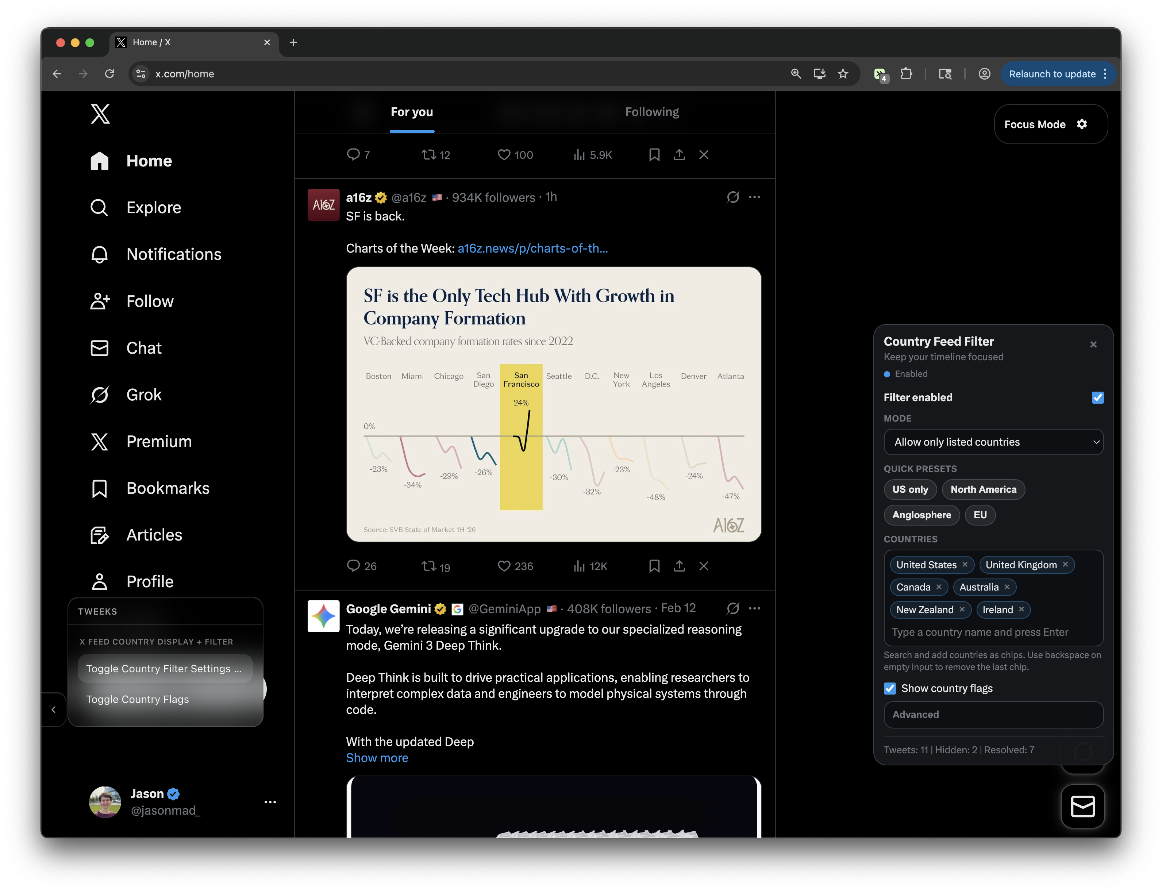The height and width of the screenshot is (892, 1162).
Task: Expand the Advanced section
Action: [x=993, y=715]
